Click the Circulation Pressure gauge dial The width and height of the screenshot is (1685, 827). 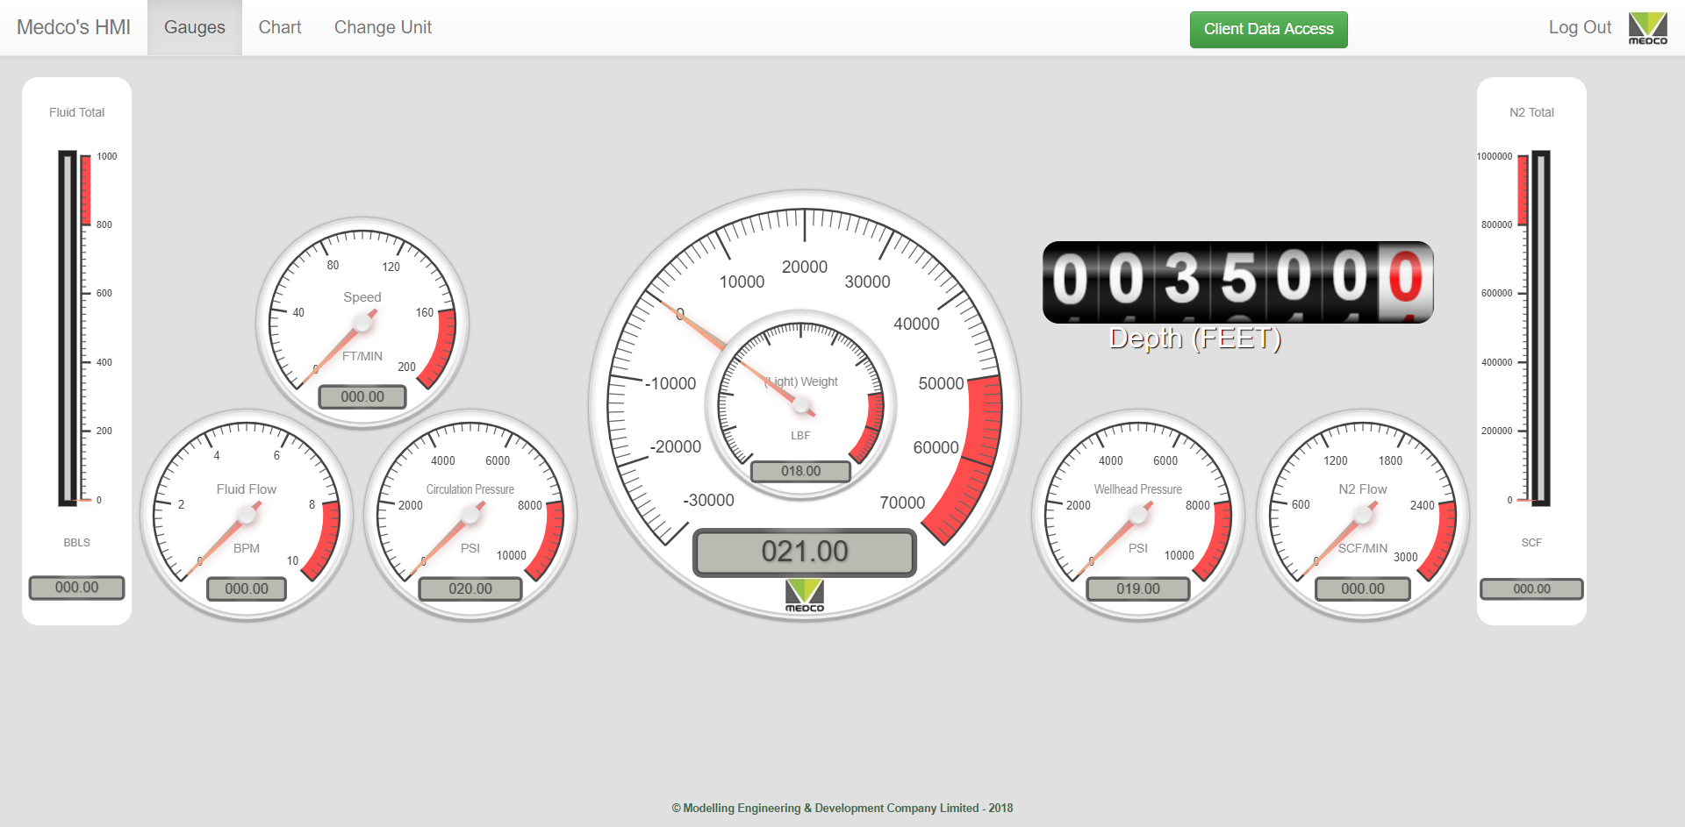tap(470, 515)
